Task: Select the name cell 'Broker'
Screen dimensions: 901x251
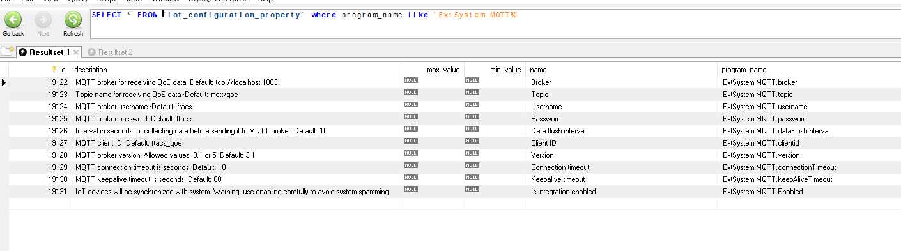Action: pyautogui.click(x=541, y=82)
